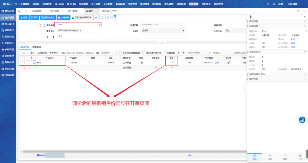Click the lock icon in side panel
The image size is (308, 163).
251,17
